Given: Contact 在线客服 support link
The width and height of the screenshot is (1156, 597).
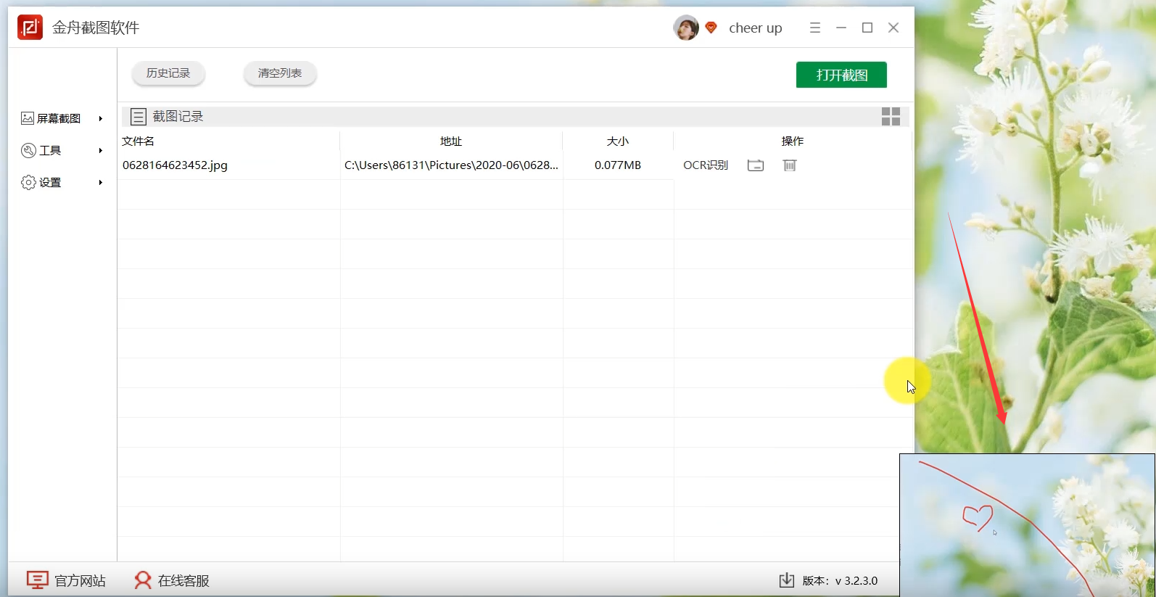Looking at the screenshot, I should tap(183, 581).
